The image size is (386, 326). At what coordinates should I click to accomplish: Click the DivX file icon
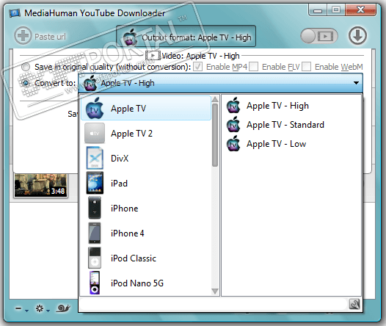point(95,158)
